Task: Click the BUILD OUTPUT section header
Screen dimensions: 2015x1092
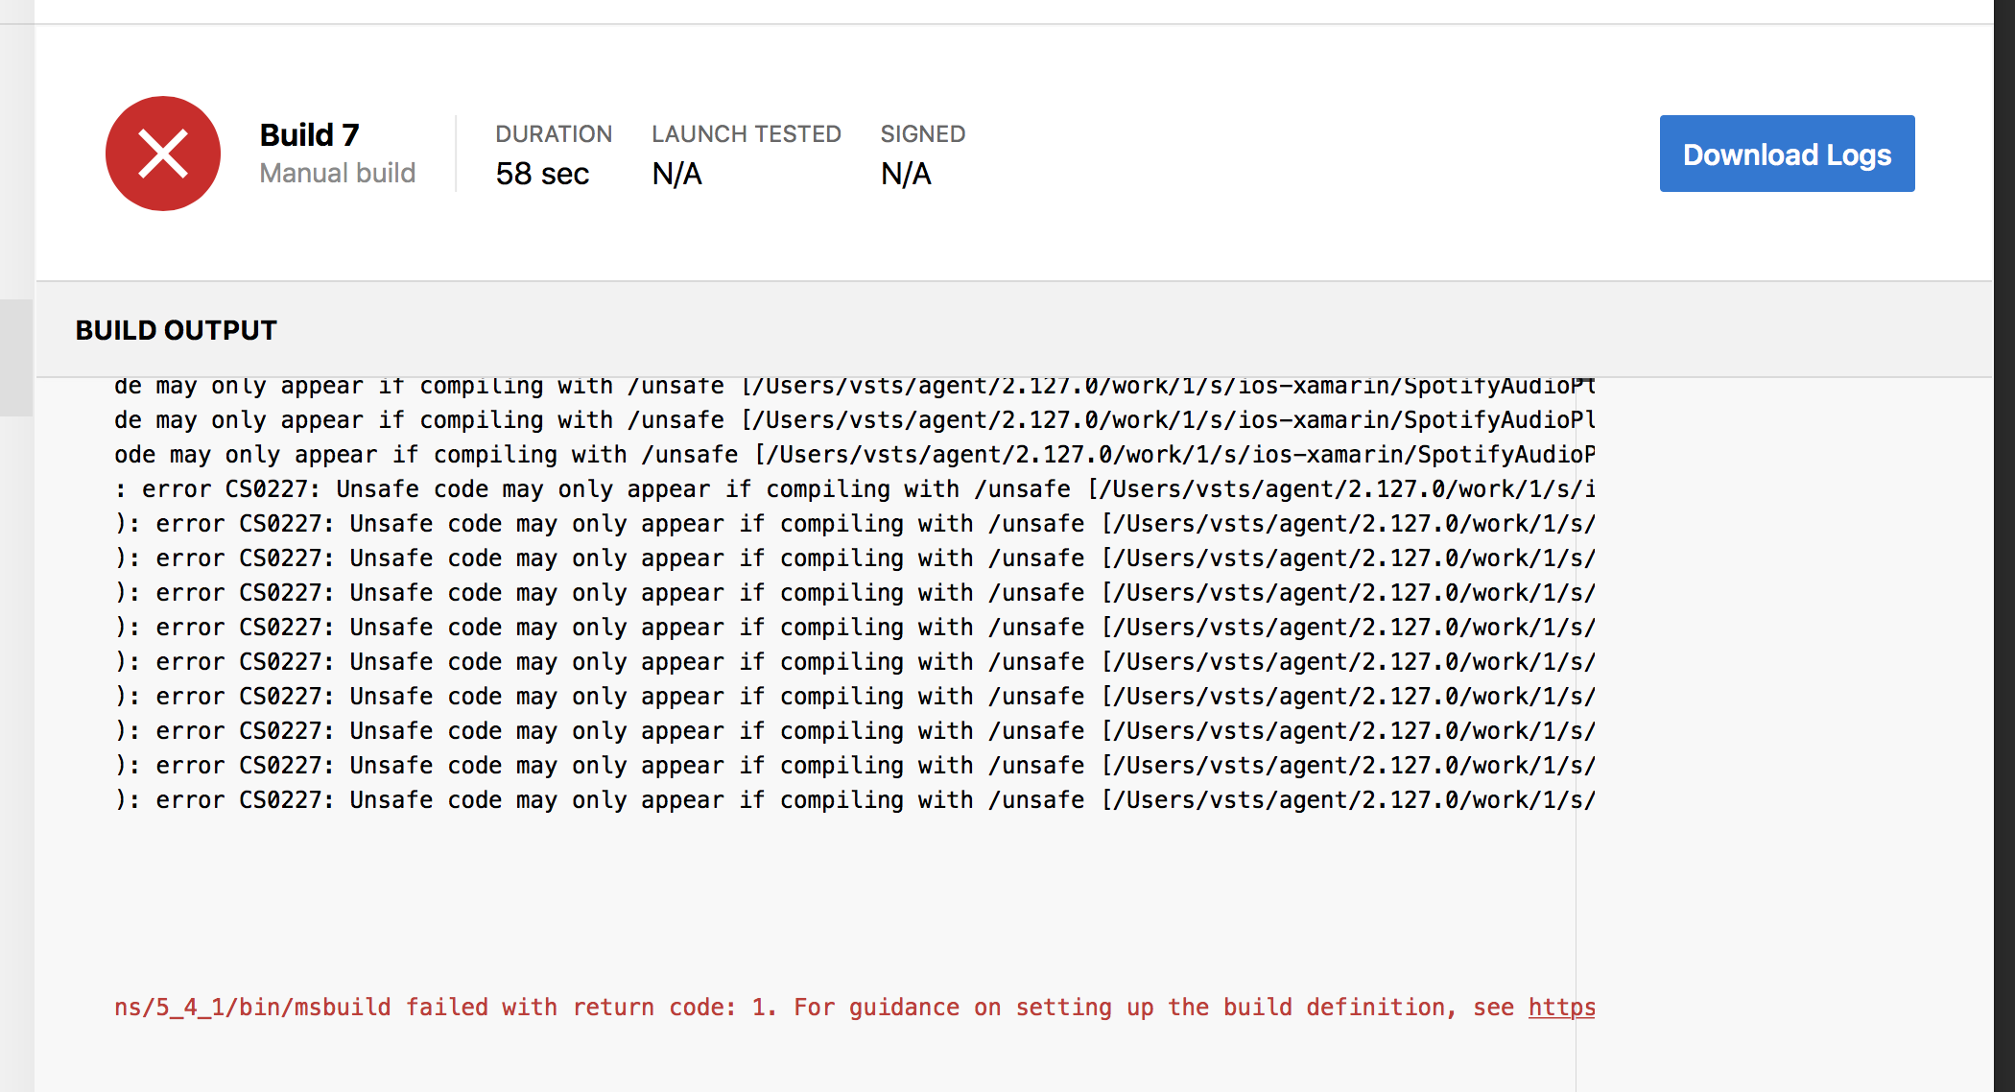Action: (x=177, y=330)
